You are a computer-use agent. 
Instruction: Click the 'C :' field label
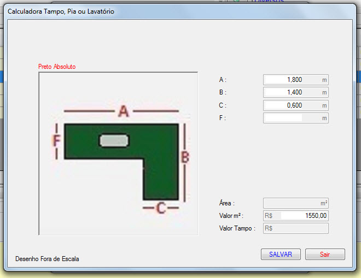pyautogui.click(x=223, y=105)
